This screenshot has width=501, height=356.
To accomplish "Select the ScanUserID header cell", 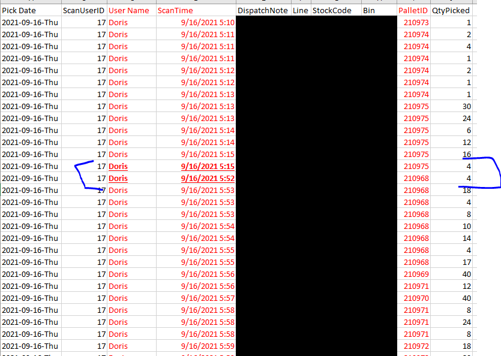I will pyautogui.click(x=84, y=11).
